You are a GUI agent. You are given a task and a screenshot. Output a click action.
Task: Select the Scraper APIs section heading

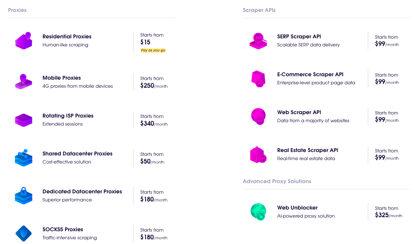pyautogui.click(x=259, y=10)
